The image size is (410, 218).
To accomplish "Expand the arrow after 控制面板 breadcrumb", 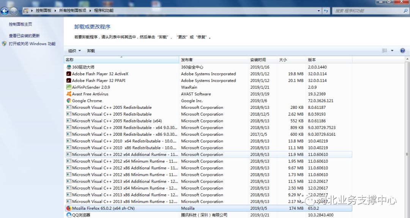I will tap(55, 11).
